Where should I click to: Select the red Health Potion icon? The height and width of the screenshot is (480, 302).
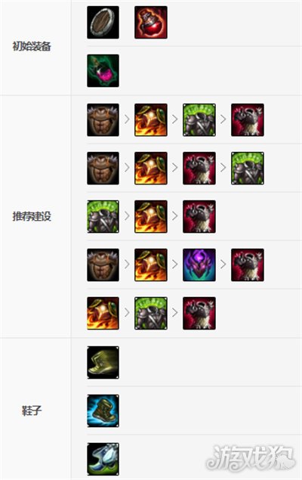(151, 23)
